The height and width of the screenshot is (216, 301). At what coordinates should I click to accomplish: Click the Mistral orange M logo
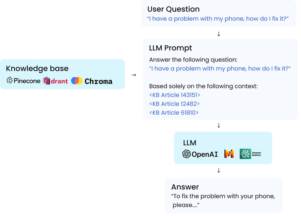[x=229, y=154]
